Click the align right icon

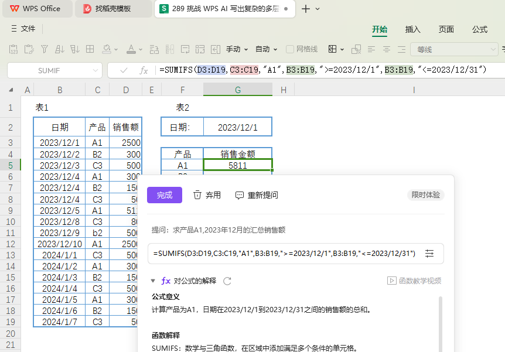pyautogui.click(x=401, y=49)
